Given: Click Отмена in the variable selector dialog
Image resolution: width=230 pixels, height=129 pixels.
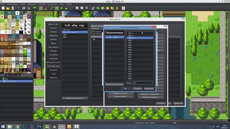Looking at the screenshot, I should pyautogui.click(x=137, y=89).
